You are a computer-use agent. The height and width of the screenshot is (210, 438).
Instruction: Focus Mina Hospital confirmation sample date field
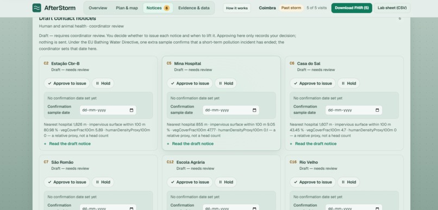(231, 110)
